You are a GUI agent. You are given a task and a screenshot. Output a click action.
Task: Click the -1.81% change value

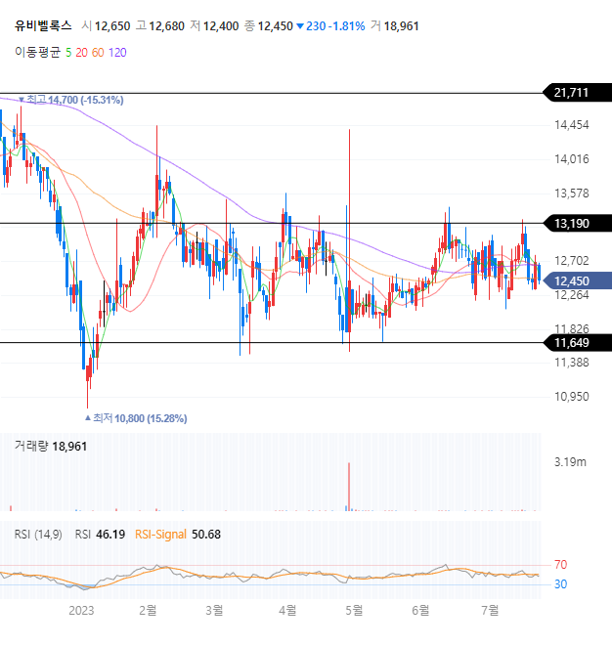click(347, 26)
